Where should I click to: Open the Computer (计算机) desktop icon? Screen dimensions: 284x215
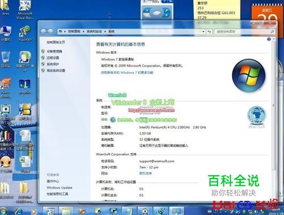(6, 33)
